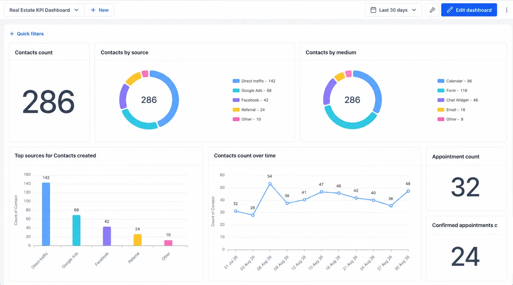Click the plus icon beside New
Screen dimensions: 513x285
point(93,10)
